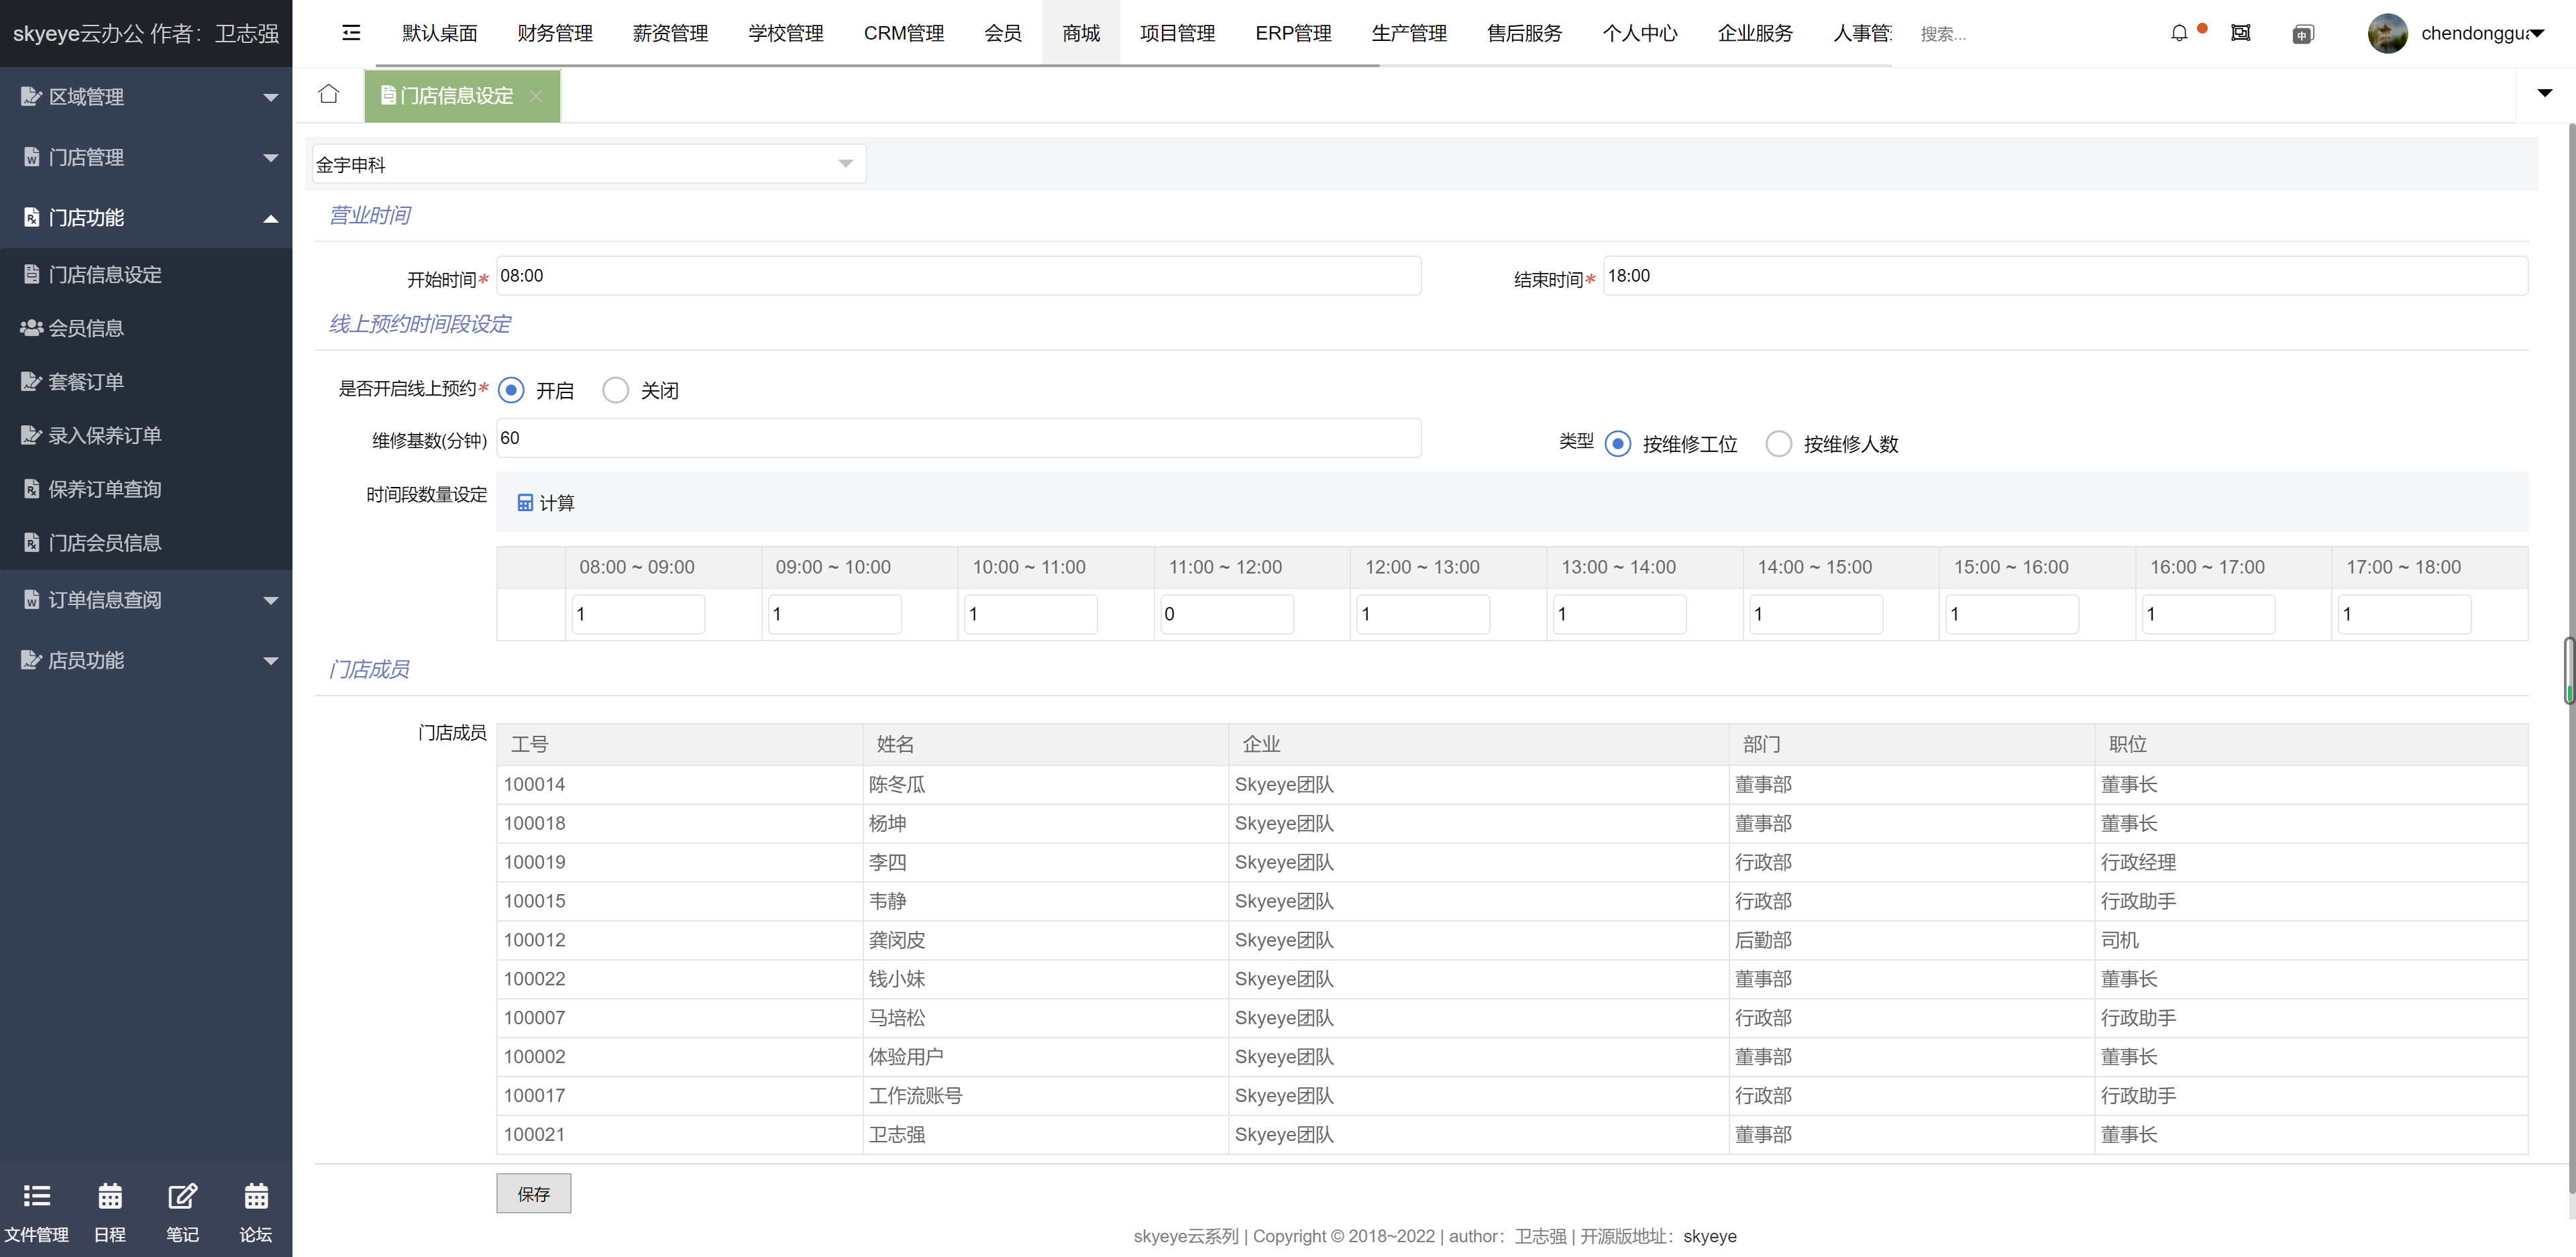Click the home icon tab
This screenshot has width=2576, height=1257.
pos(328,94)
